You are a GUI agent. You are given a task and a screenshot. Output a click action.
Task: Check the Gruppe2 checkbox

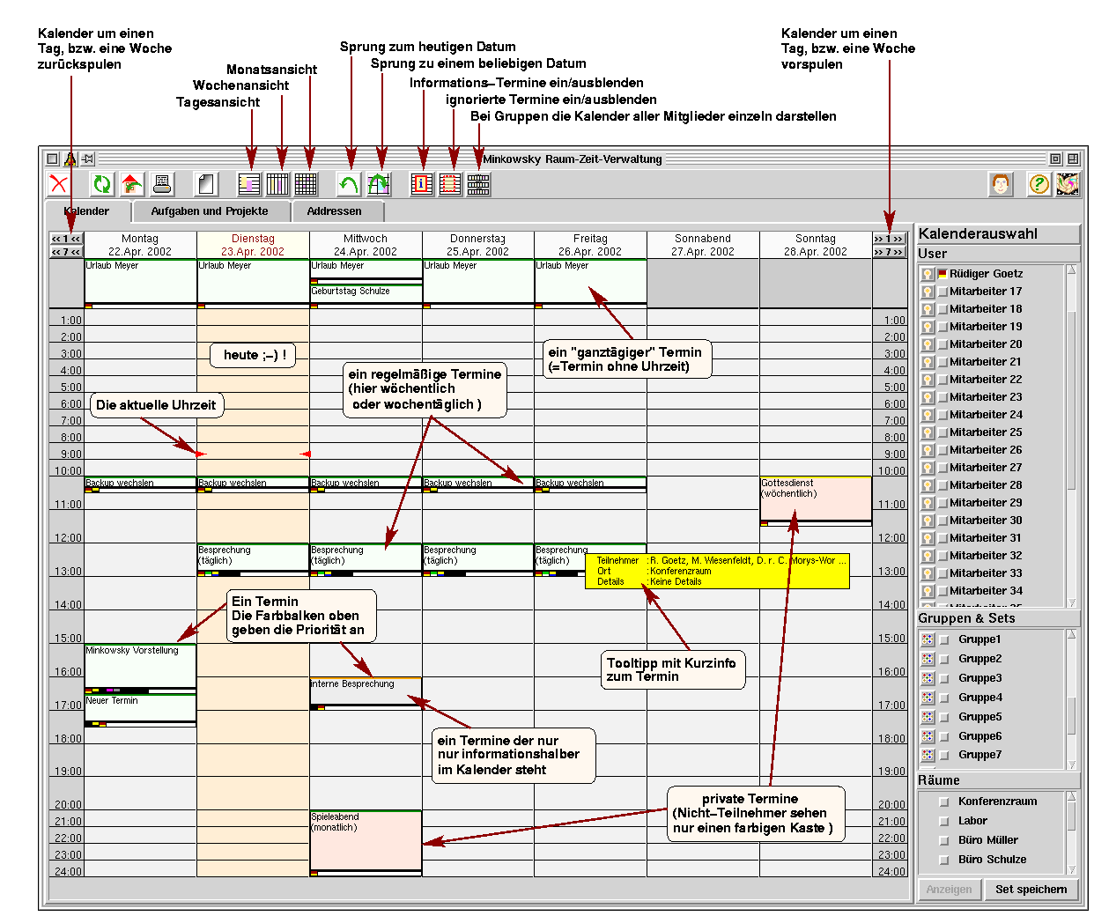[944, 659]
